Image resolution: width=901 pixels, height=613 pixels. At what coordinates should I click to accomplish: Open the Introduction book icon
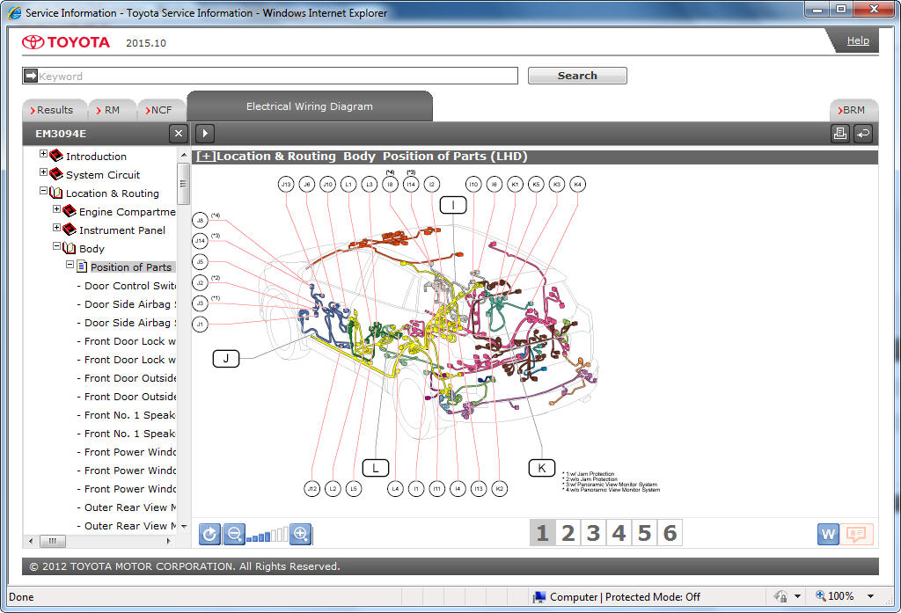pos(56,156)
